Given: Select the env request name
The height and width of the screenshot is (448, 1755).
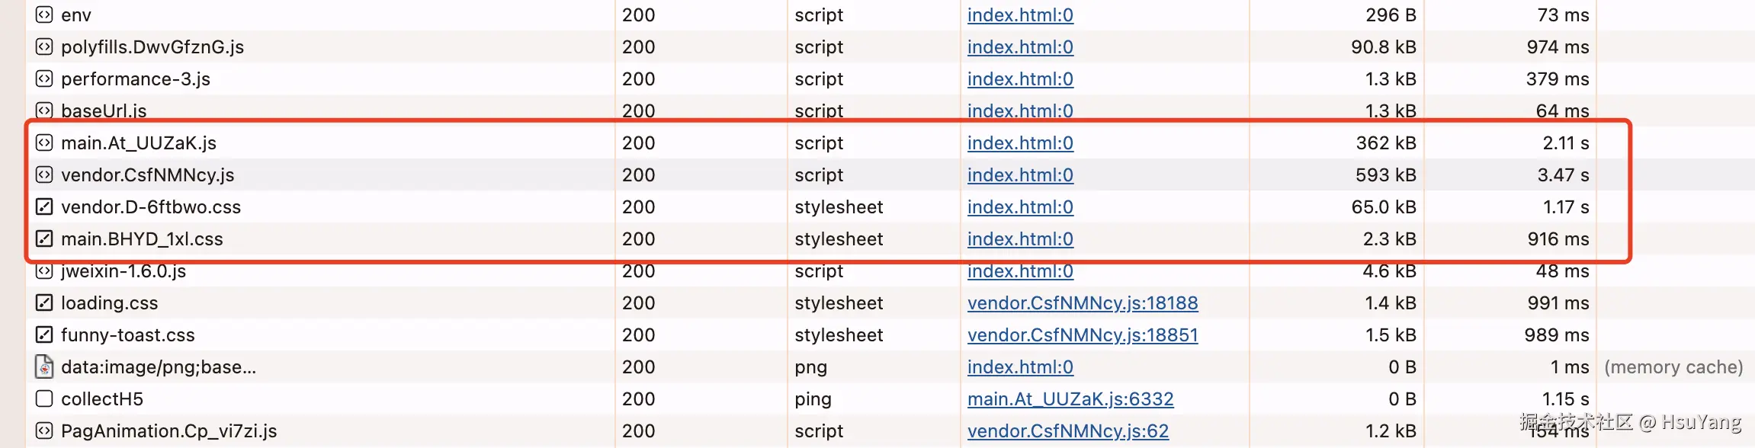Looking at the screenshot, I should pyautogui.click(x=76, y=14).
